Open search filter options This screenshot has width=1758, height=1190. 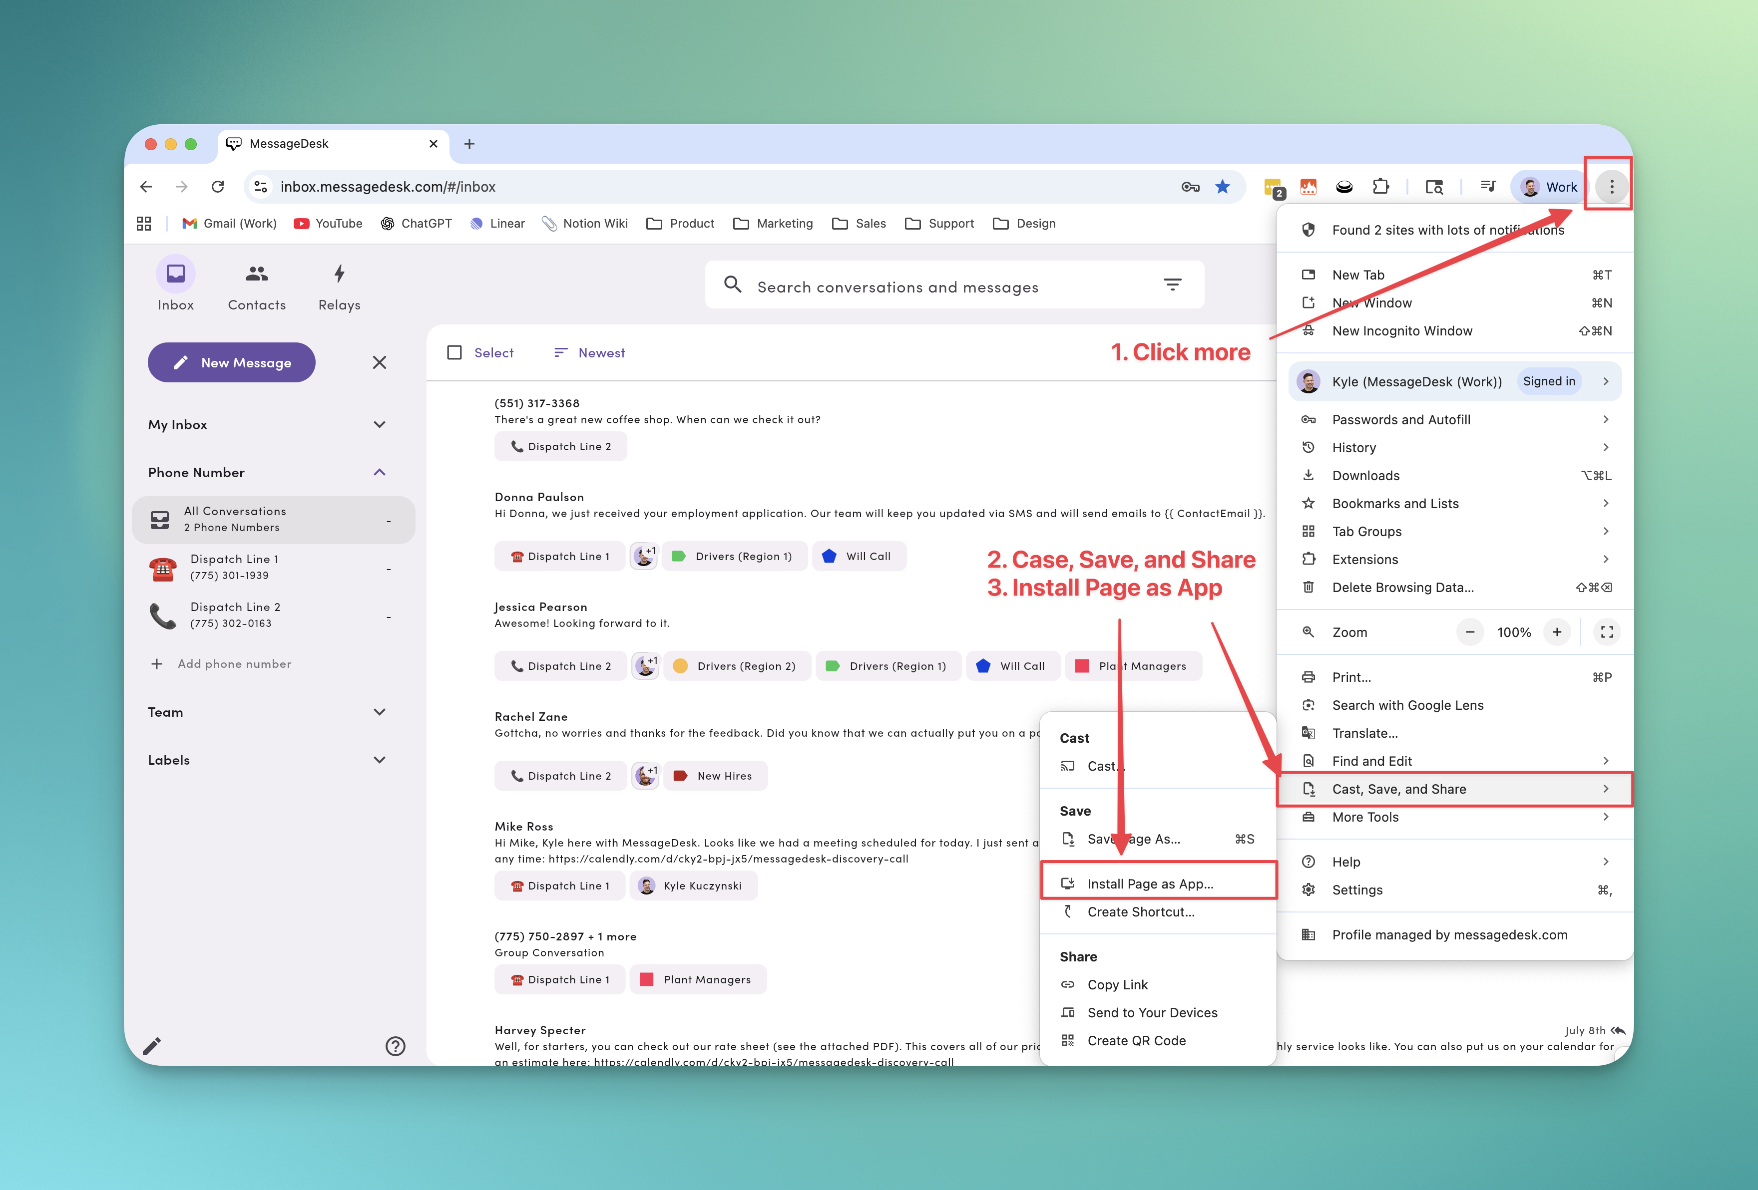pos(1173,285)
